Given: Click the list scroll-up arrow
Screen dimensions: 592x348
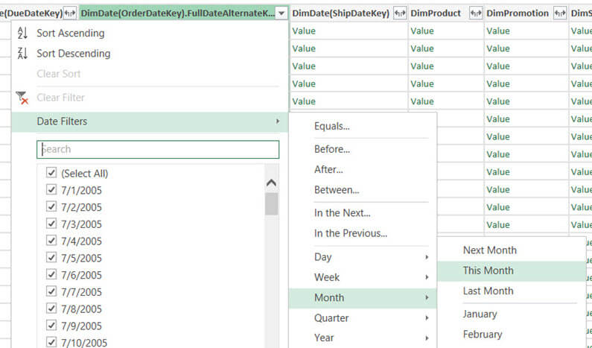Looking at the screenshot, I should (x=271, y=183).
